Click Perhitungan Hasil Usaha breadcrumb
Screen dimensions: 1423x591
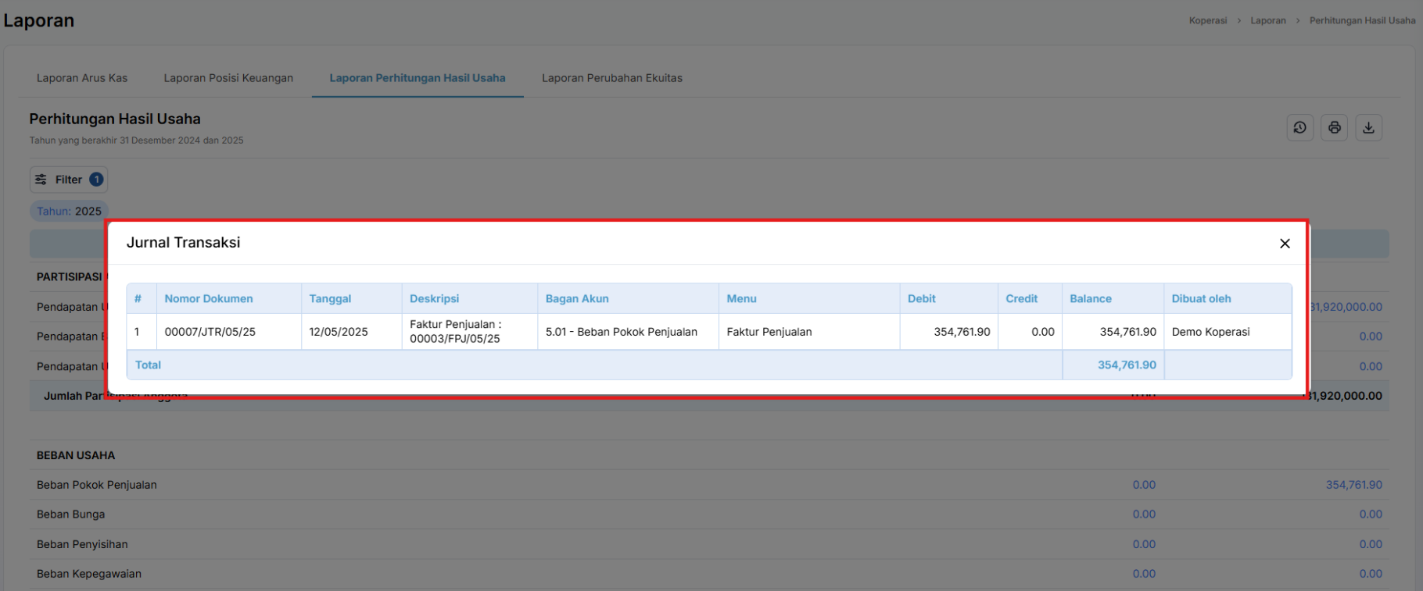click(1363, 20)
